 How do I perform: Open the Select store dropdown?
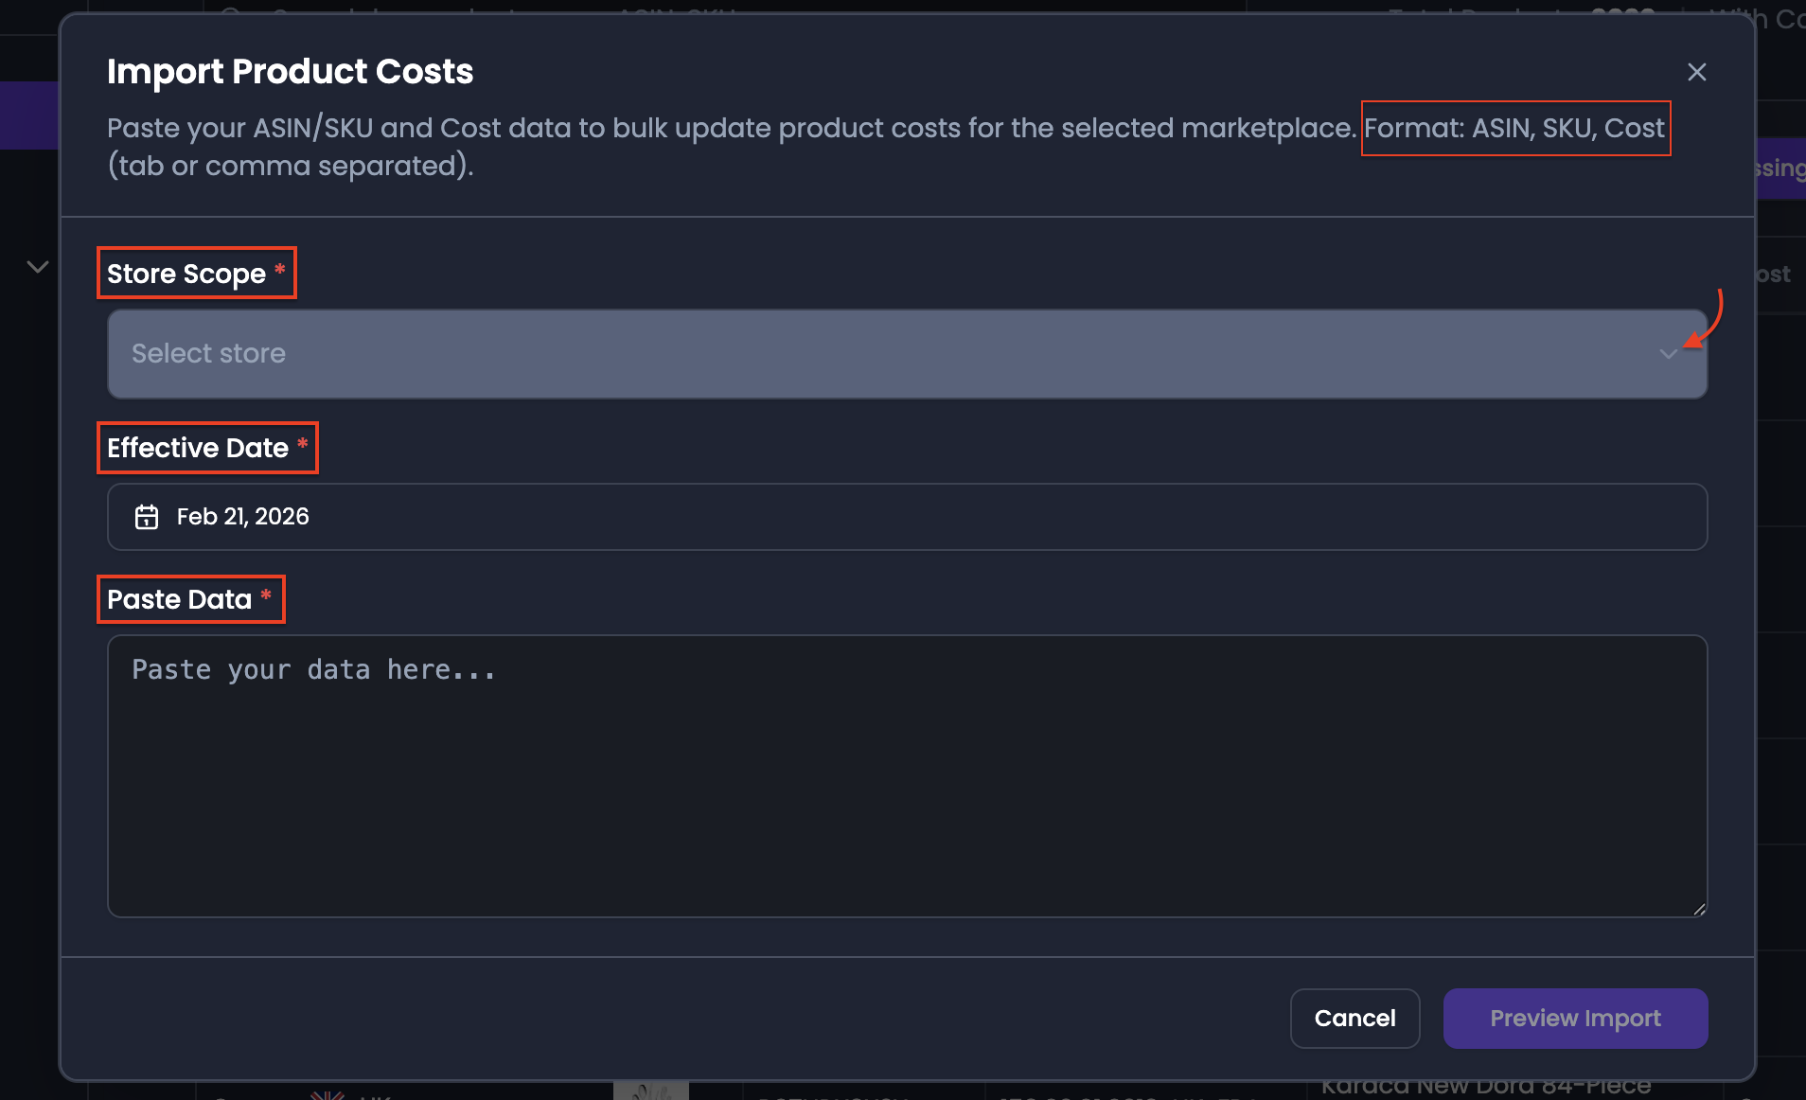click(x=907, y=353)
